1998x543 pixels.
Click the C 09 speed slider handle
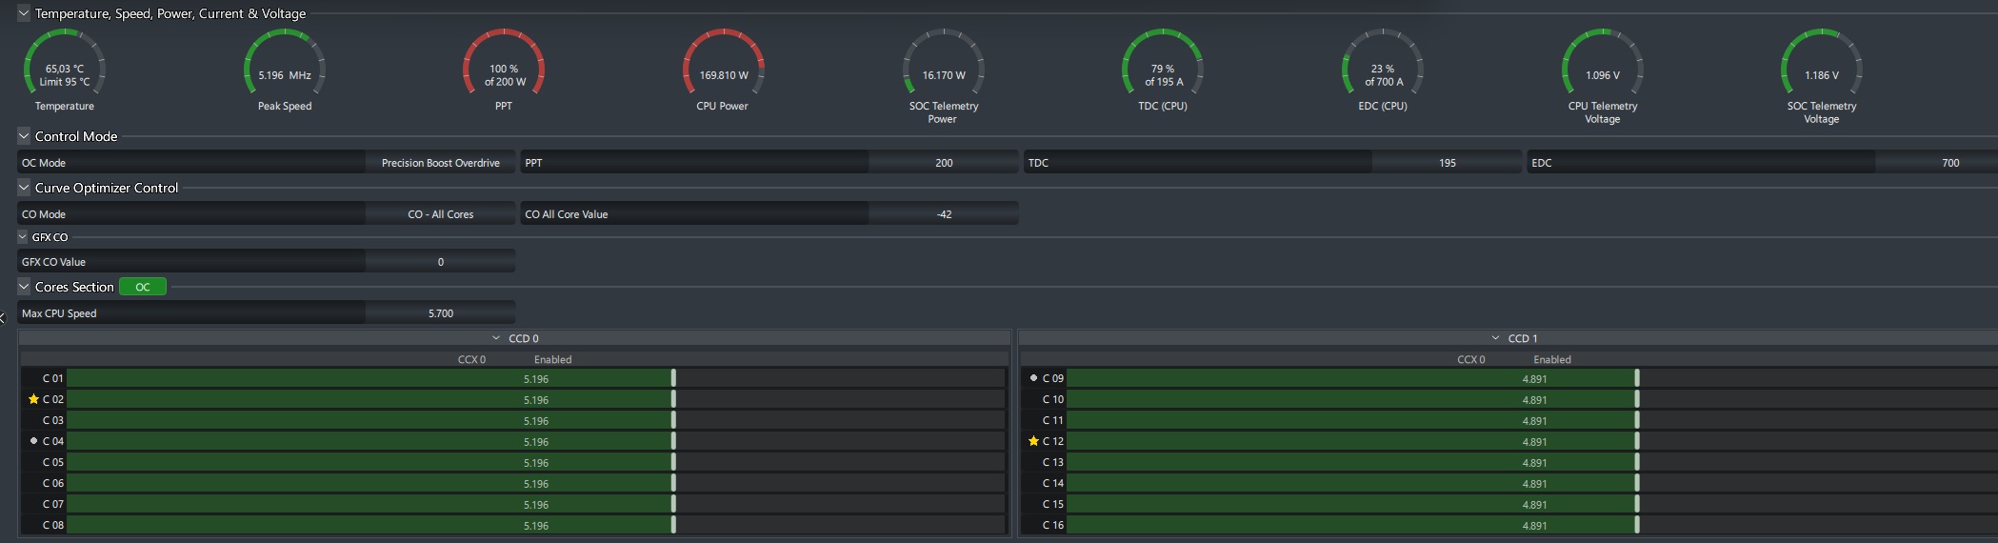point(1637,378)
